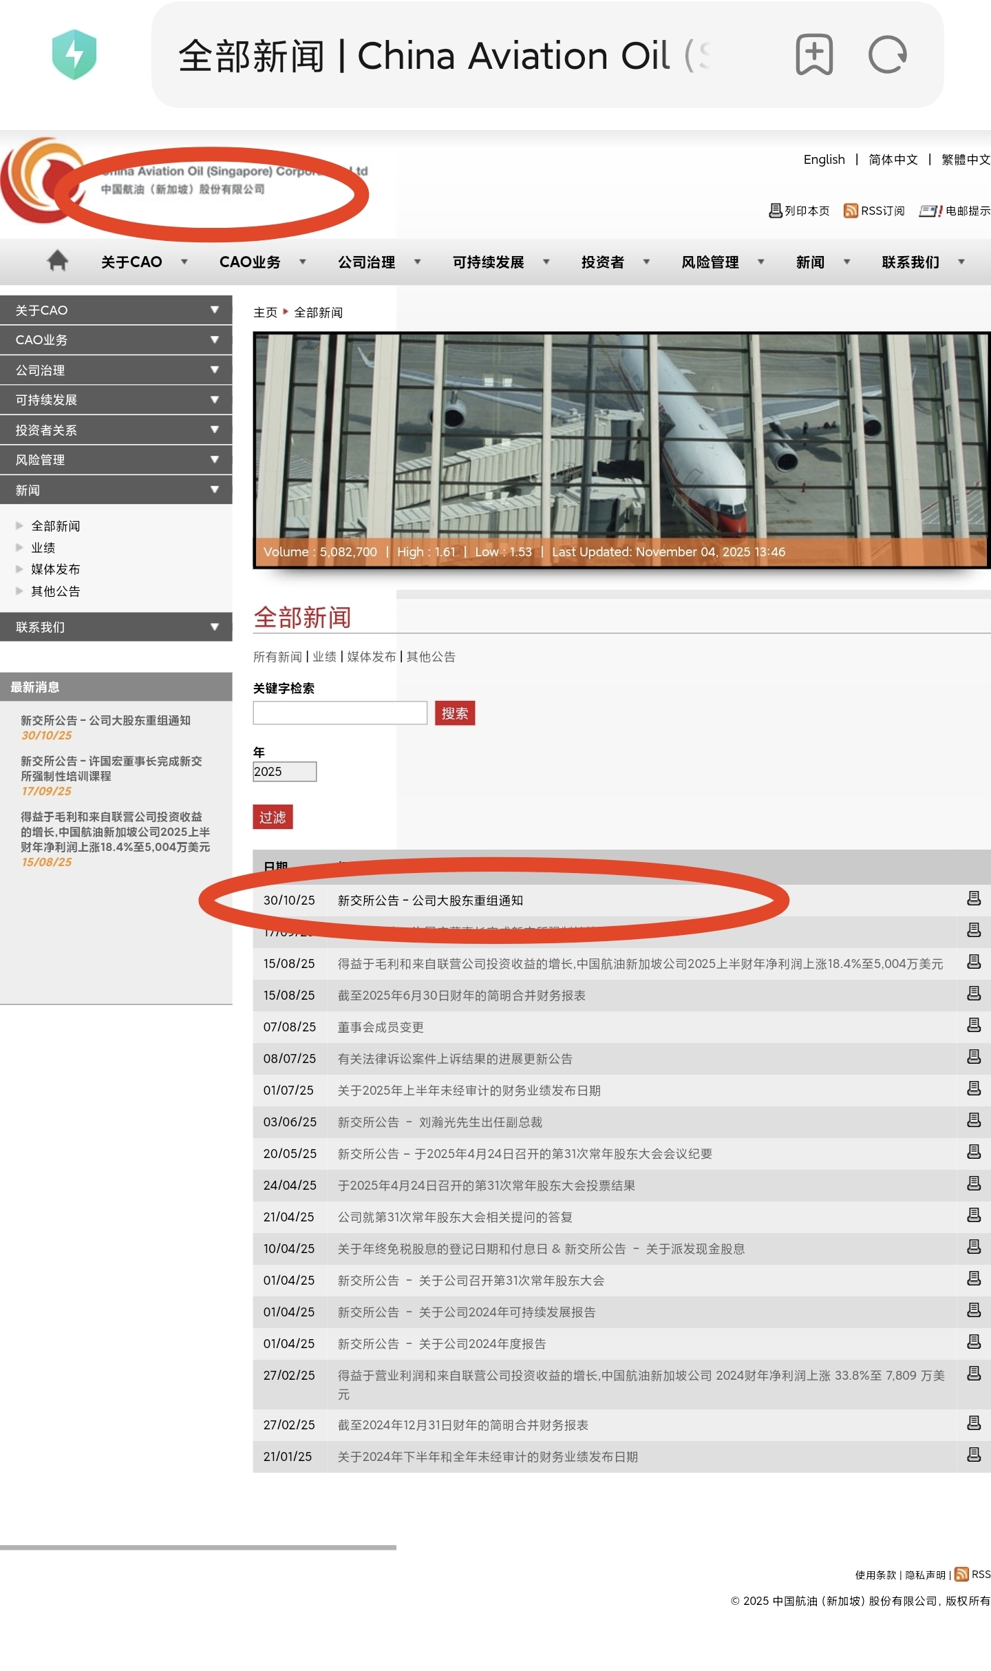
Task: Open attachment icon for 08/07/25 法律诉讼 row
Action: [x=974, y=1057]
